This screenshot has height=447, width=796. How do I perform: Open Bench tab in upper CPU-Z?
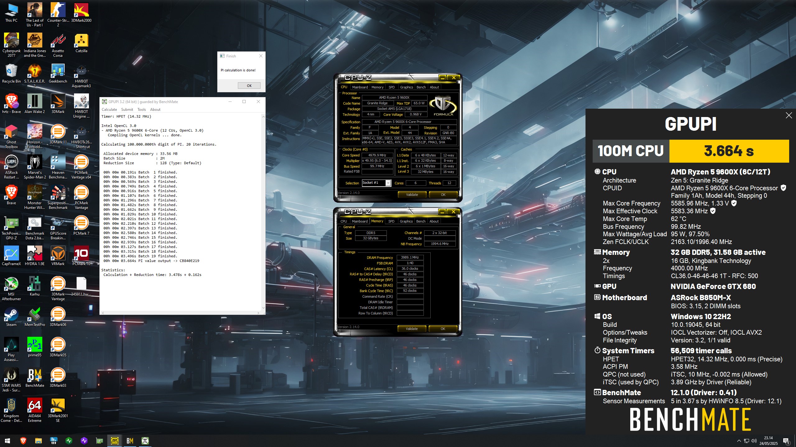pyautogui.click(x=421, y=87)
